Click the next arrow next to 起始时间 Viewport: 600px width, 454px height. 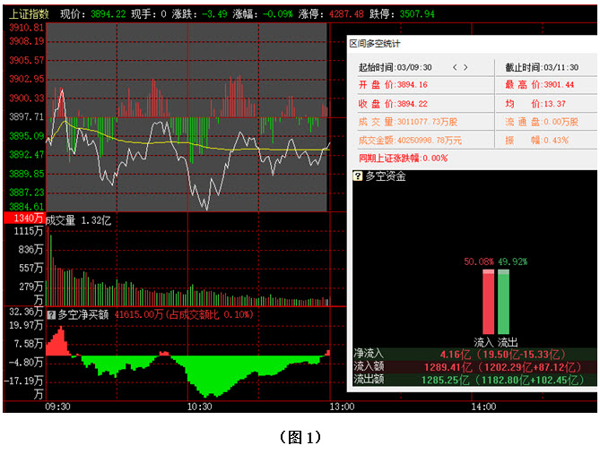click(465, 67)
